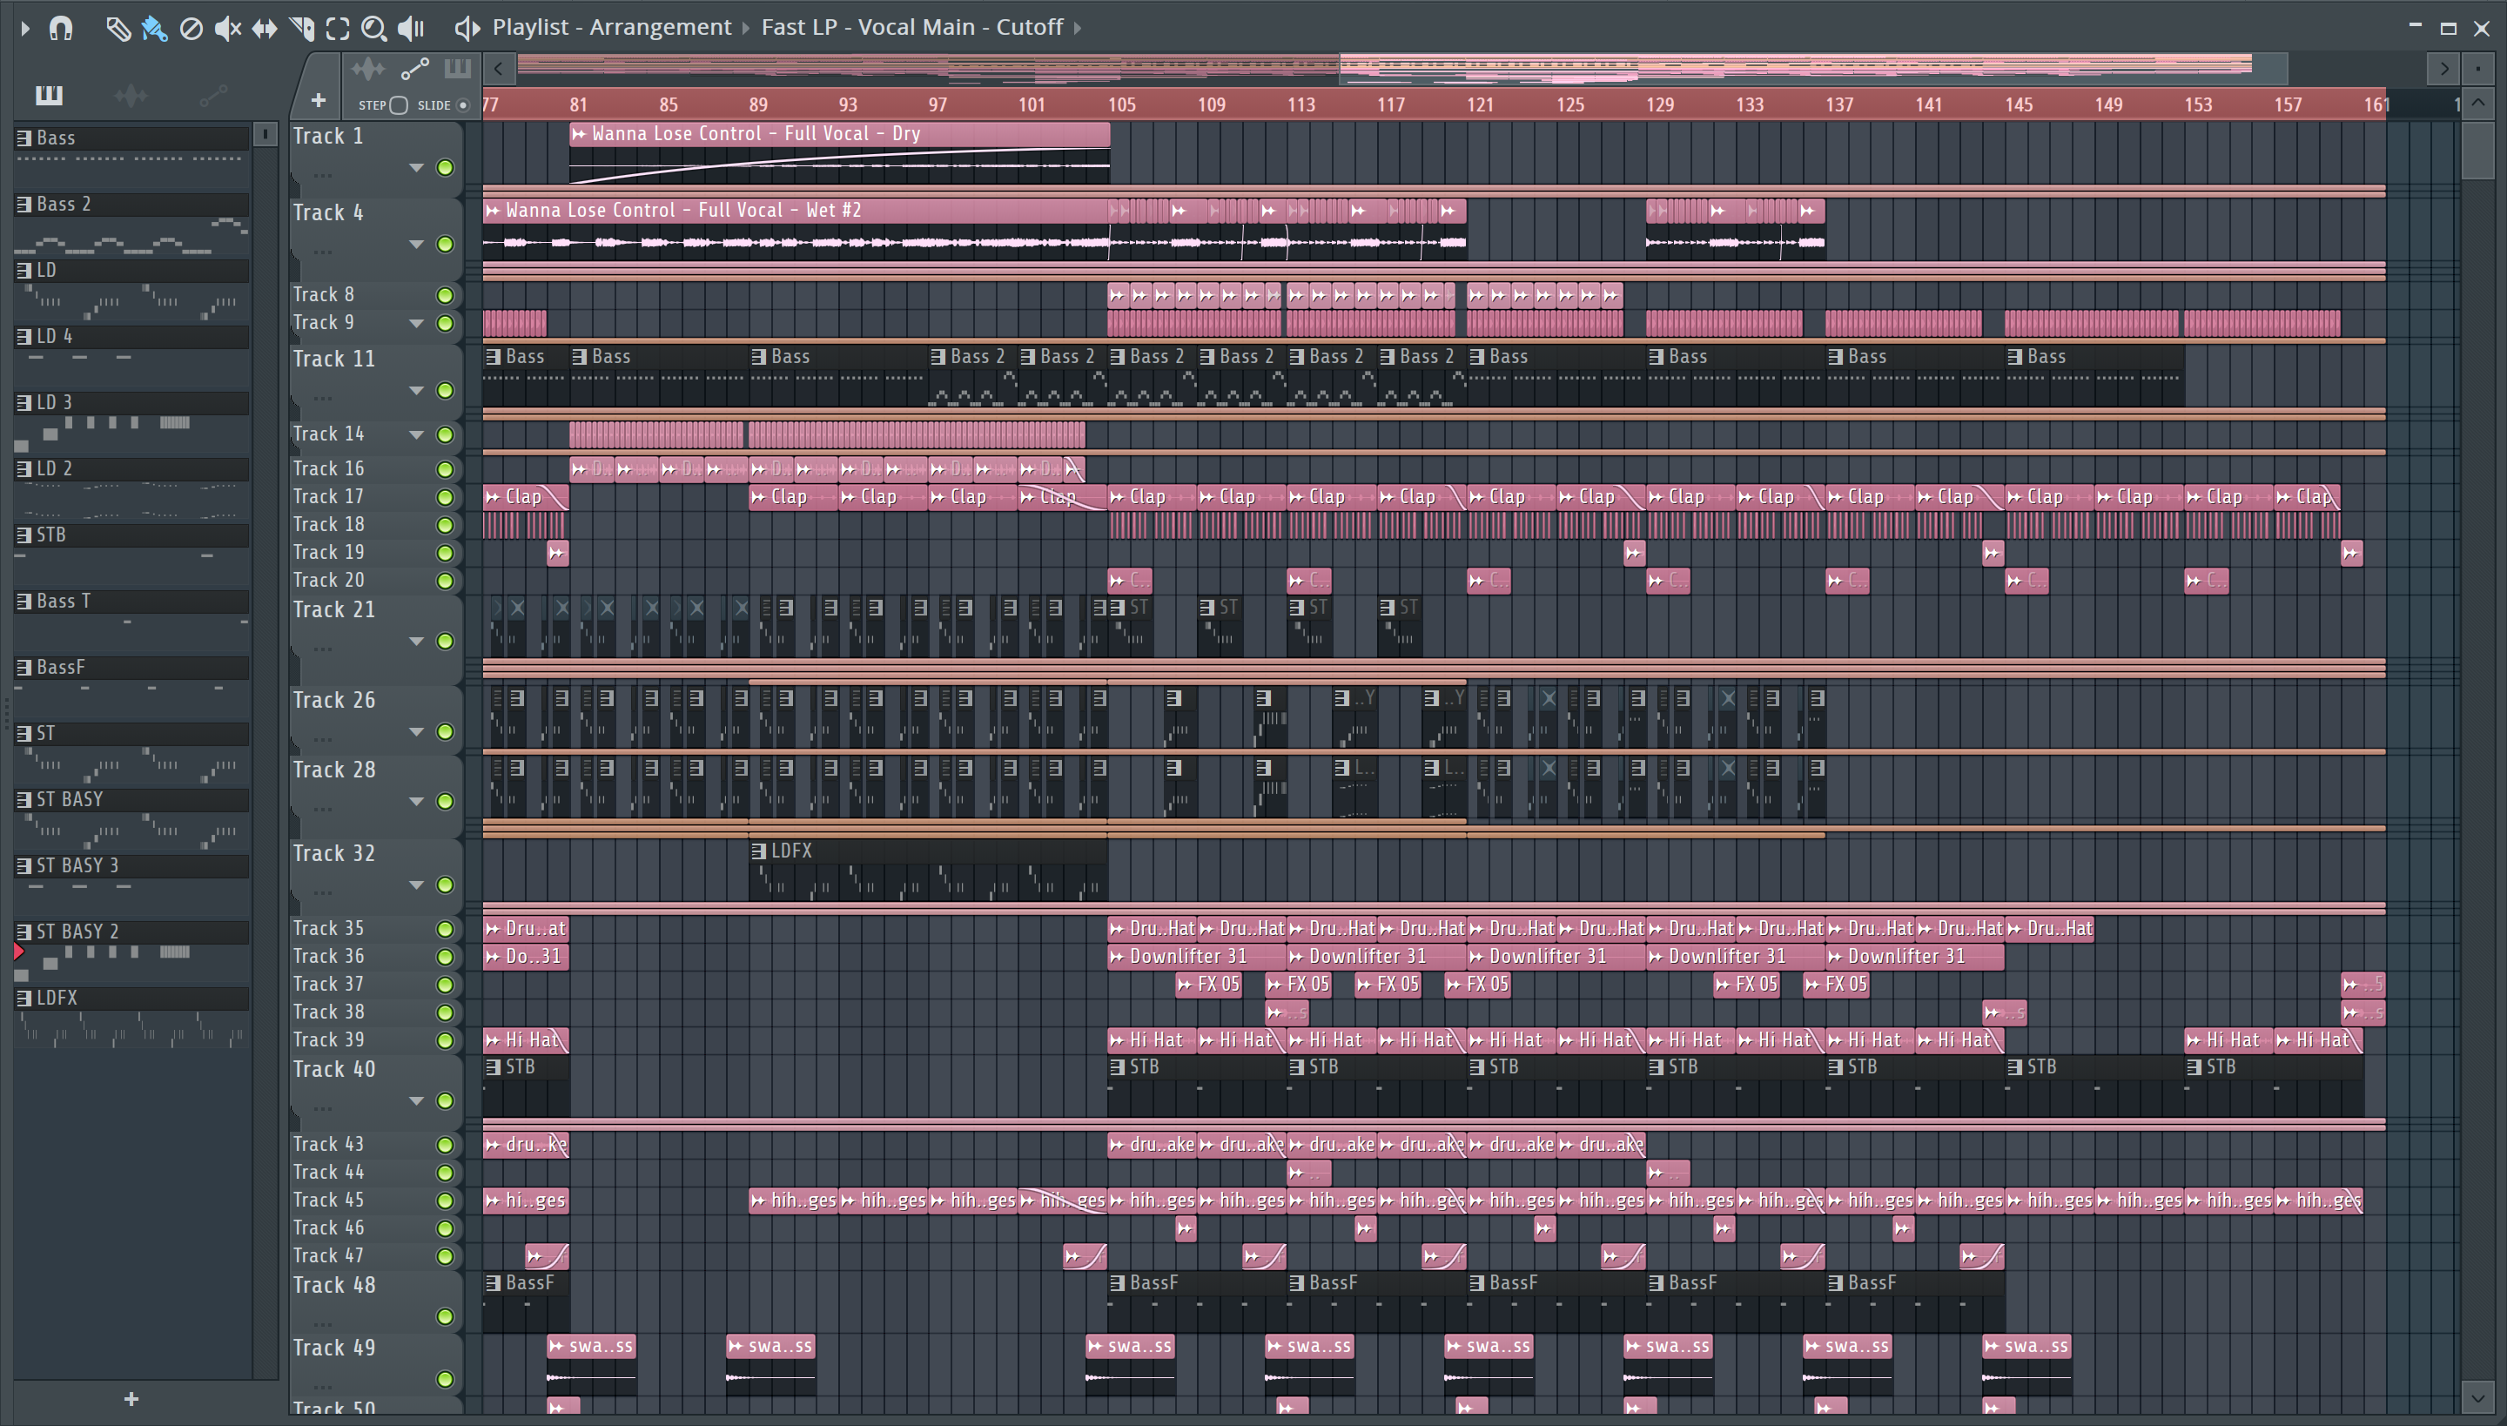Click the audio waveform focus icon
Image resolution: width=2507 pixels, height=1426 pixels.
click(x=368, y=69)
